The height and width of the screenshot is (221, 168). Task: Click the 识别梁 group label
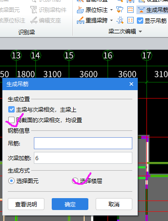click(x=27, y=32)
